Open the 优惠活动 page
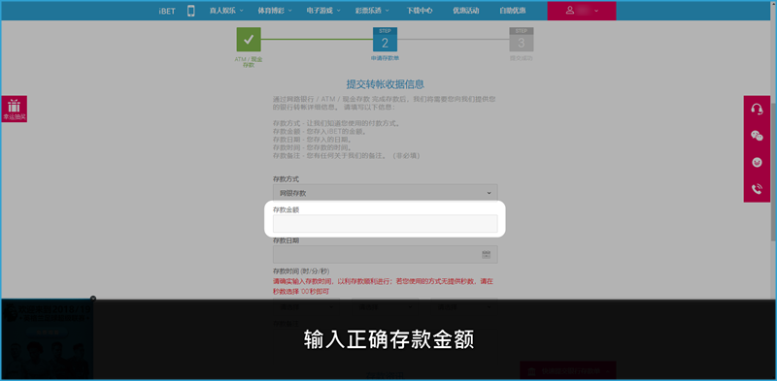This screenshot has width=777, height=381. [x=466, y=11]
